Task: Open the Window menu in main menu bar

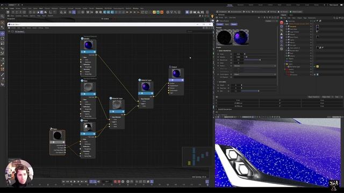Action: pyautogui.click(x=135, y=9)
